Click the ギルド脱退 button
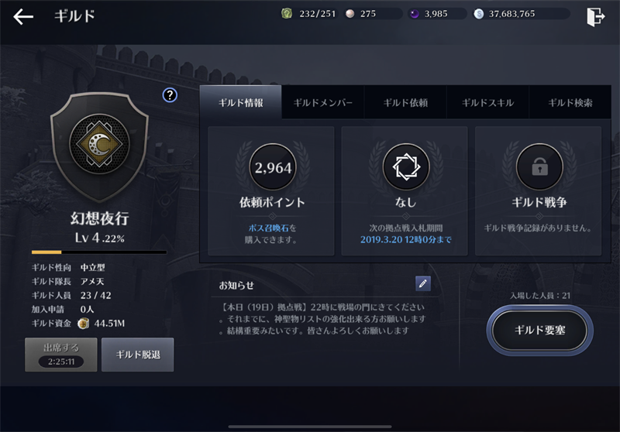Screen dimensions: 620x432 [138, 355]
